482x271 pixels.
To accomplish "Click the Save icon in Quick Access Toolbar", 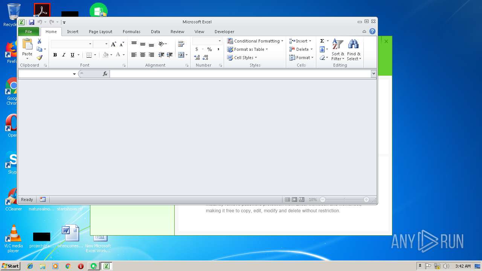I will [32, 22].
